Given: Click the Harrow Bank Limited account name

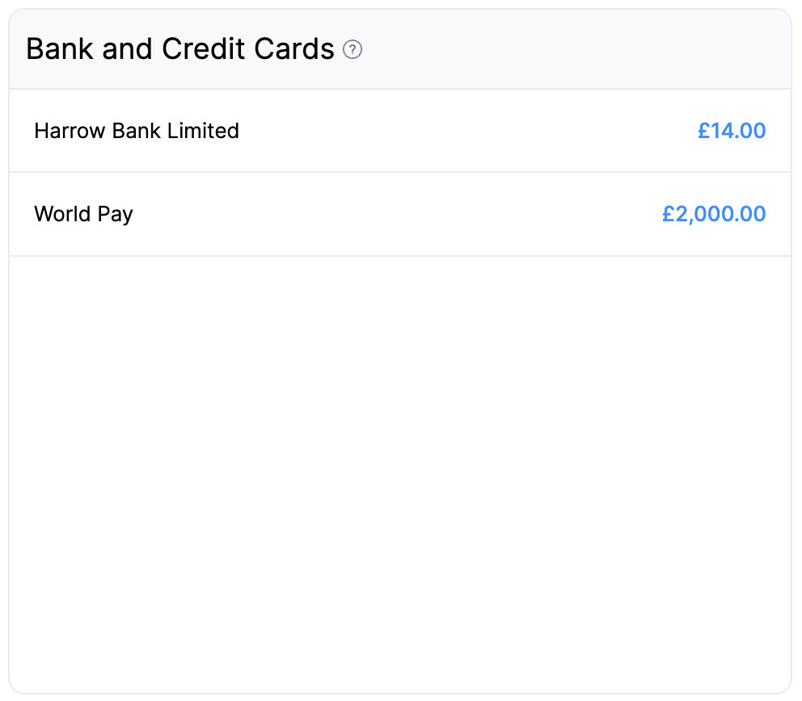Looking at the screenshot, I should point(136,130).
